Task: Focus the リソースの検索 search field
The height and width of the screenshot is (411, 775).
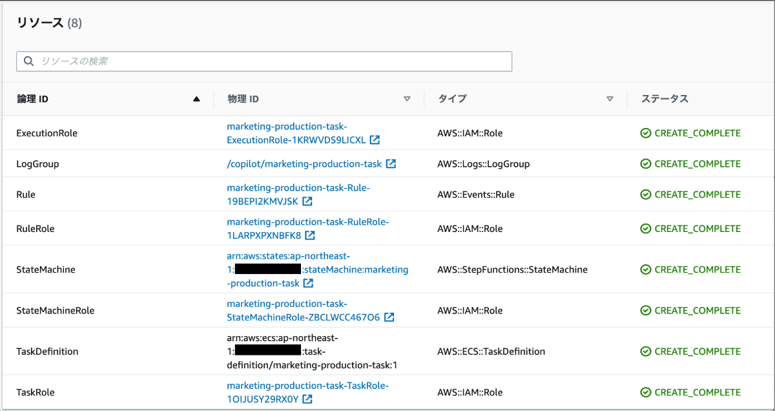Action: click(271, 61)
